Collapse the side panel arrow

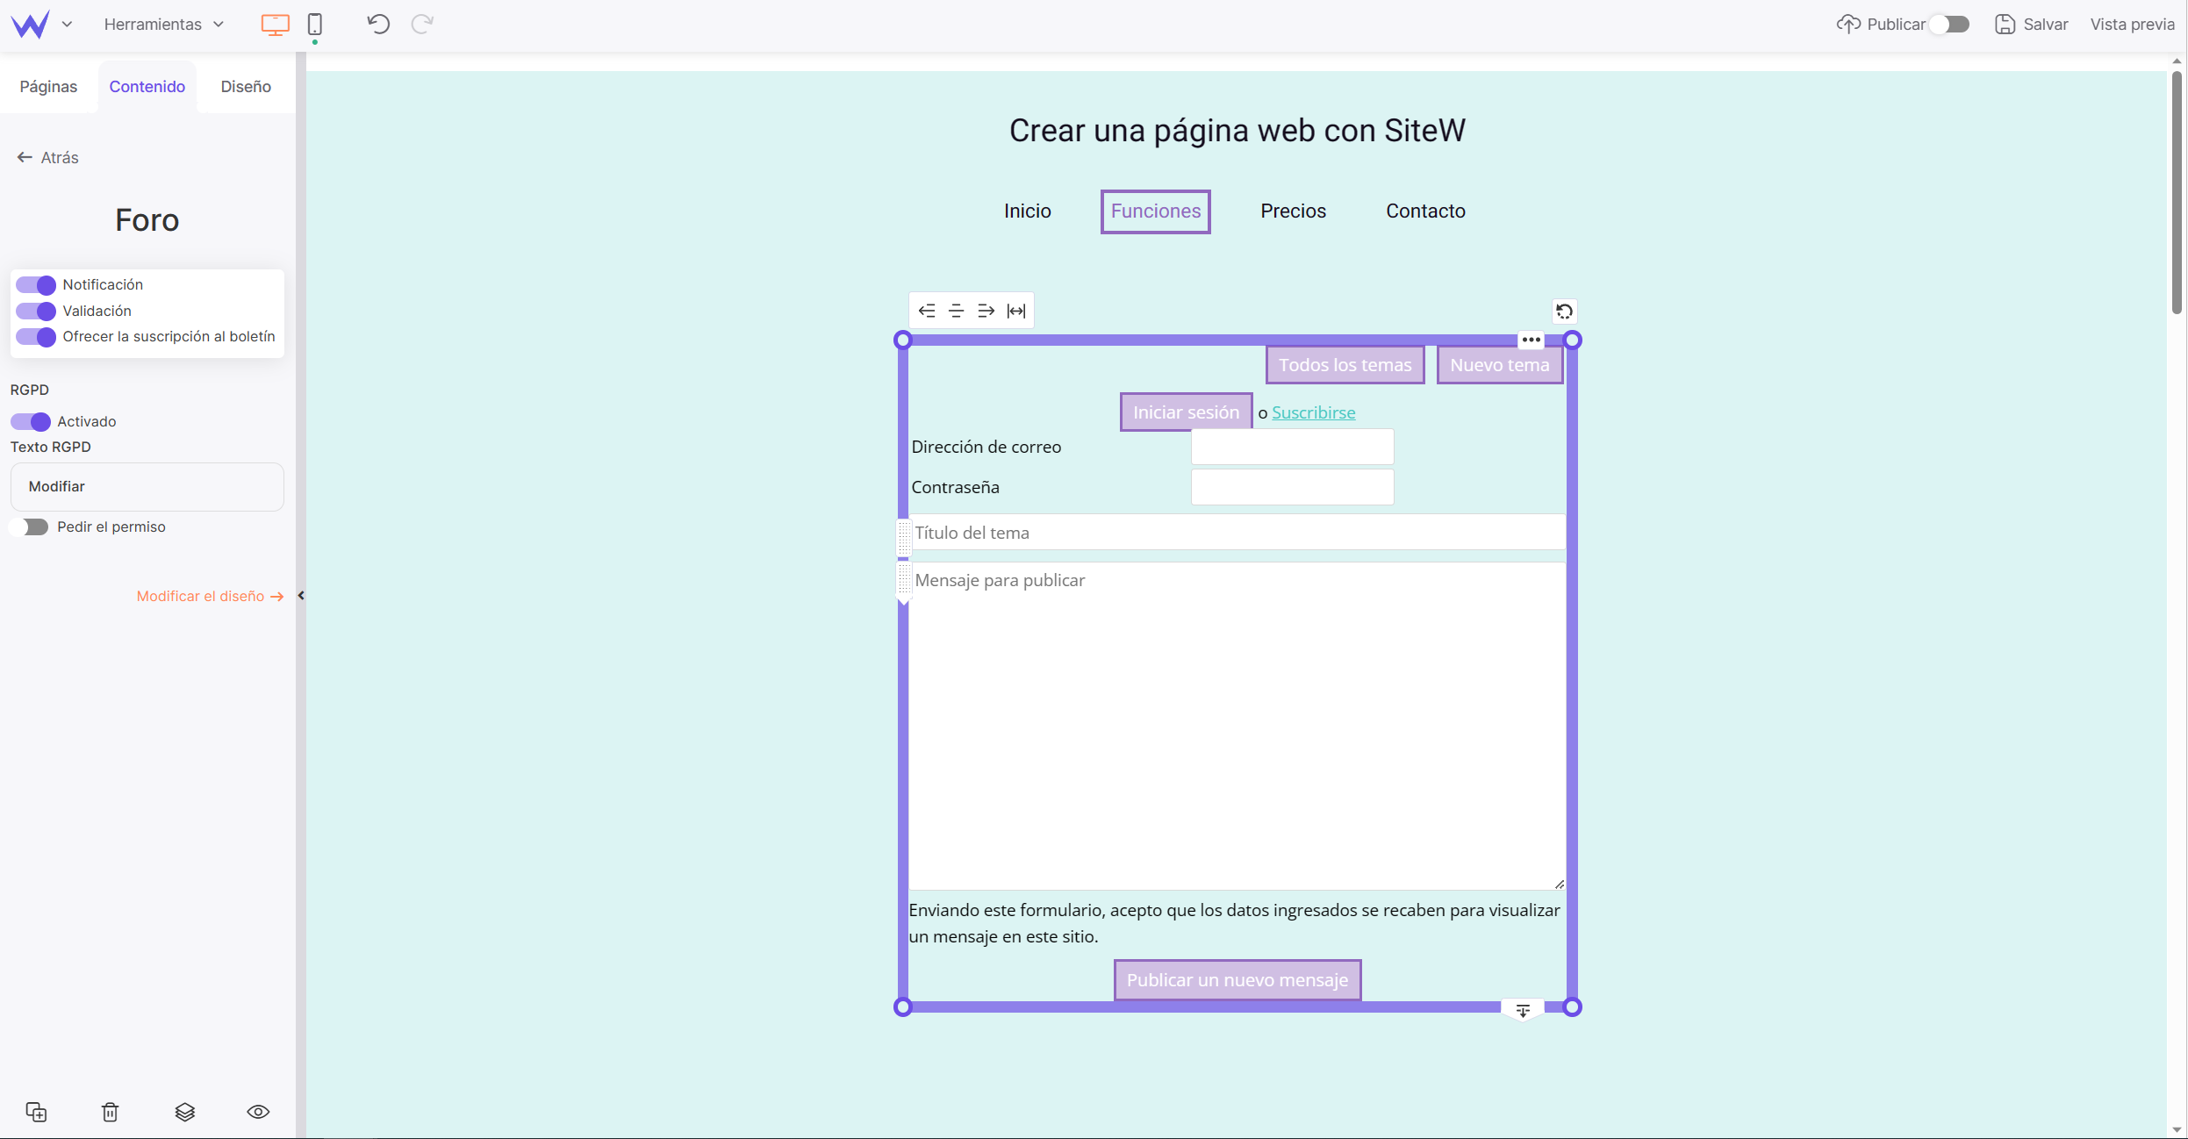pyautogui.click(x=301, y=596)
